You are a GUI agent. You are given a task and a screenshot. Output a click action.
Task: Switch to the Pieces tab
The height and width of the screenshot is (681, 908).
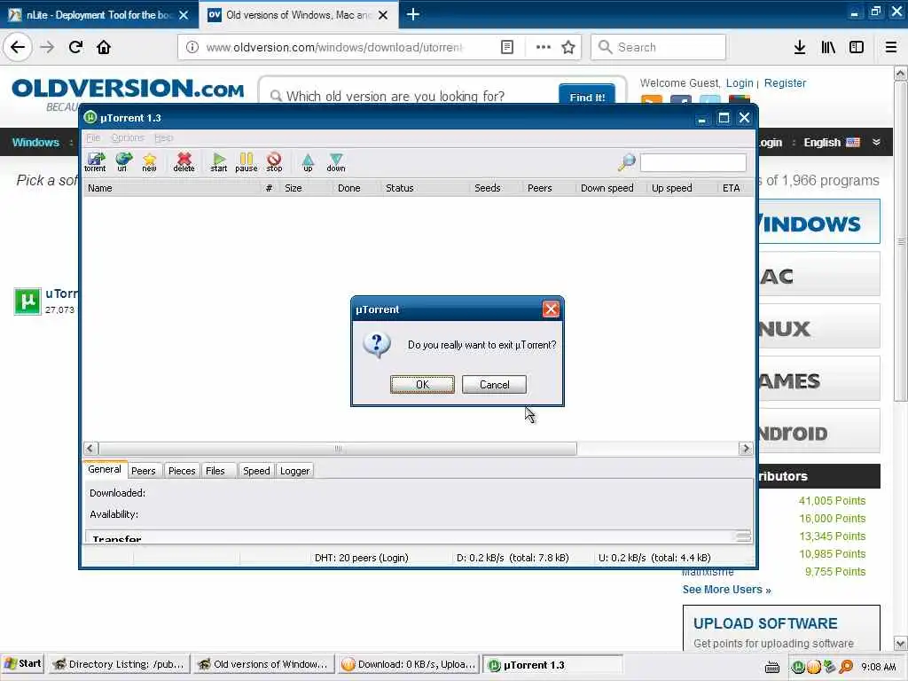pos(182,471)
